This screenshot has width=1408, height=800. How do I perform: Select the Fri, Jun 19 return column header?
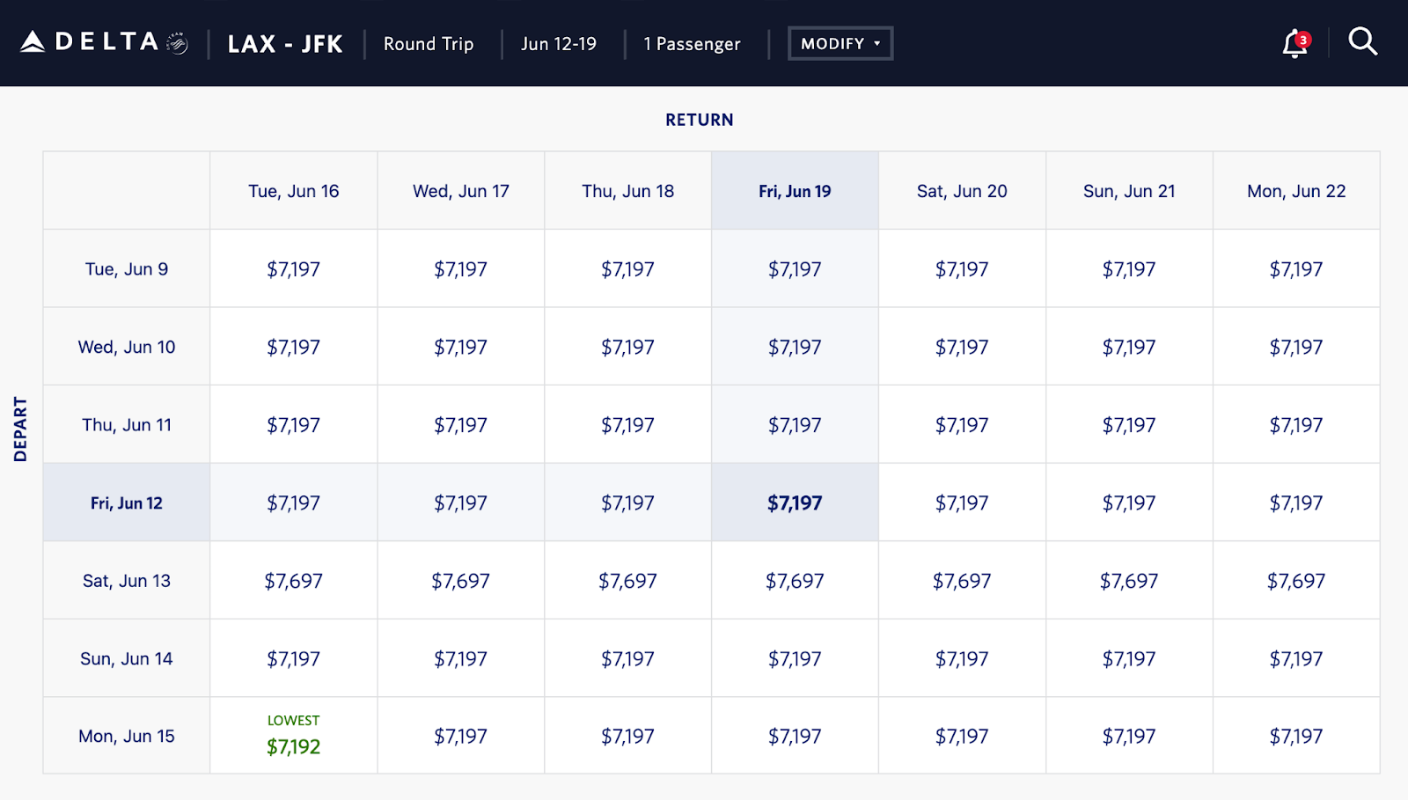[x=795, y=191]
